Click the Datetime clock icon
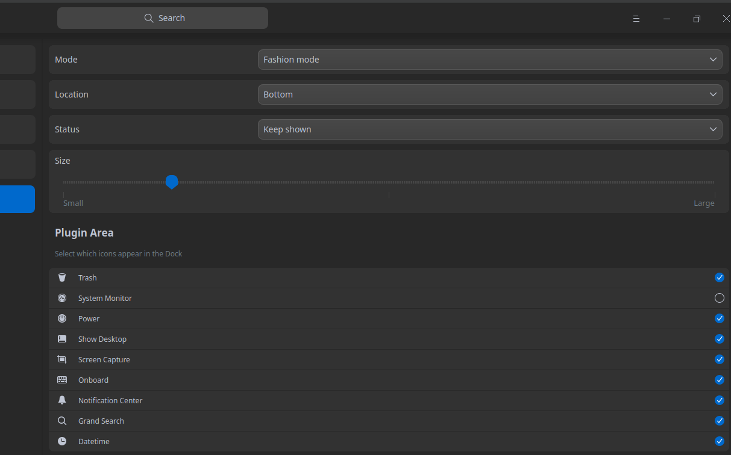Screen dimensions: 731x455 coord(62,441)
